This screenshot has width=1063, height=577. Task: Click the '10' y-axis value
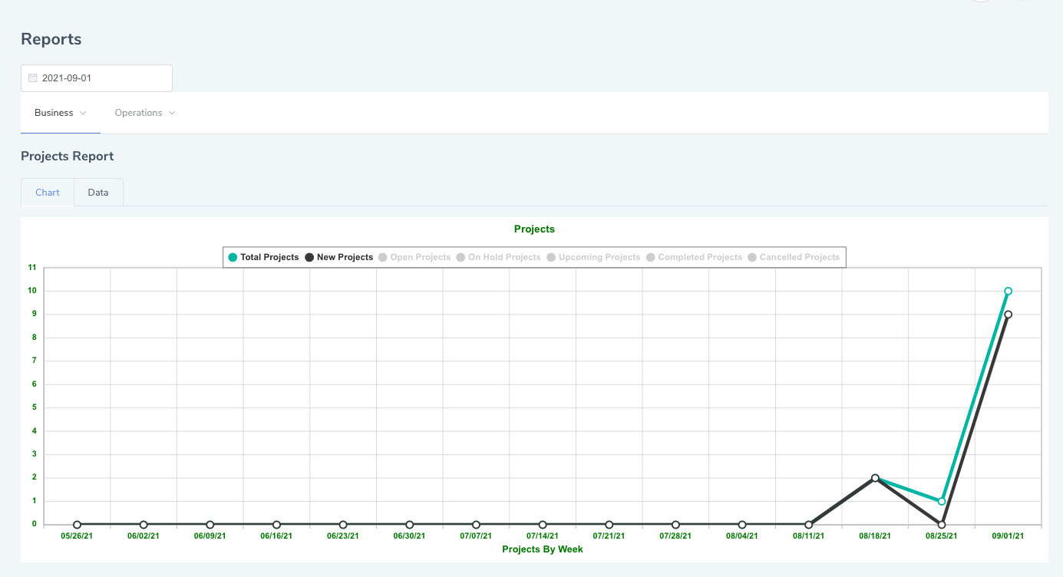coord(32,291)
